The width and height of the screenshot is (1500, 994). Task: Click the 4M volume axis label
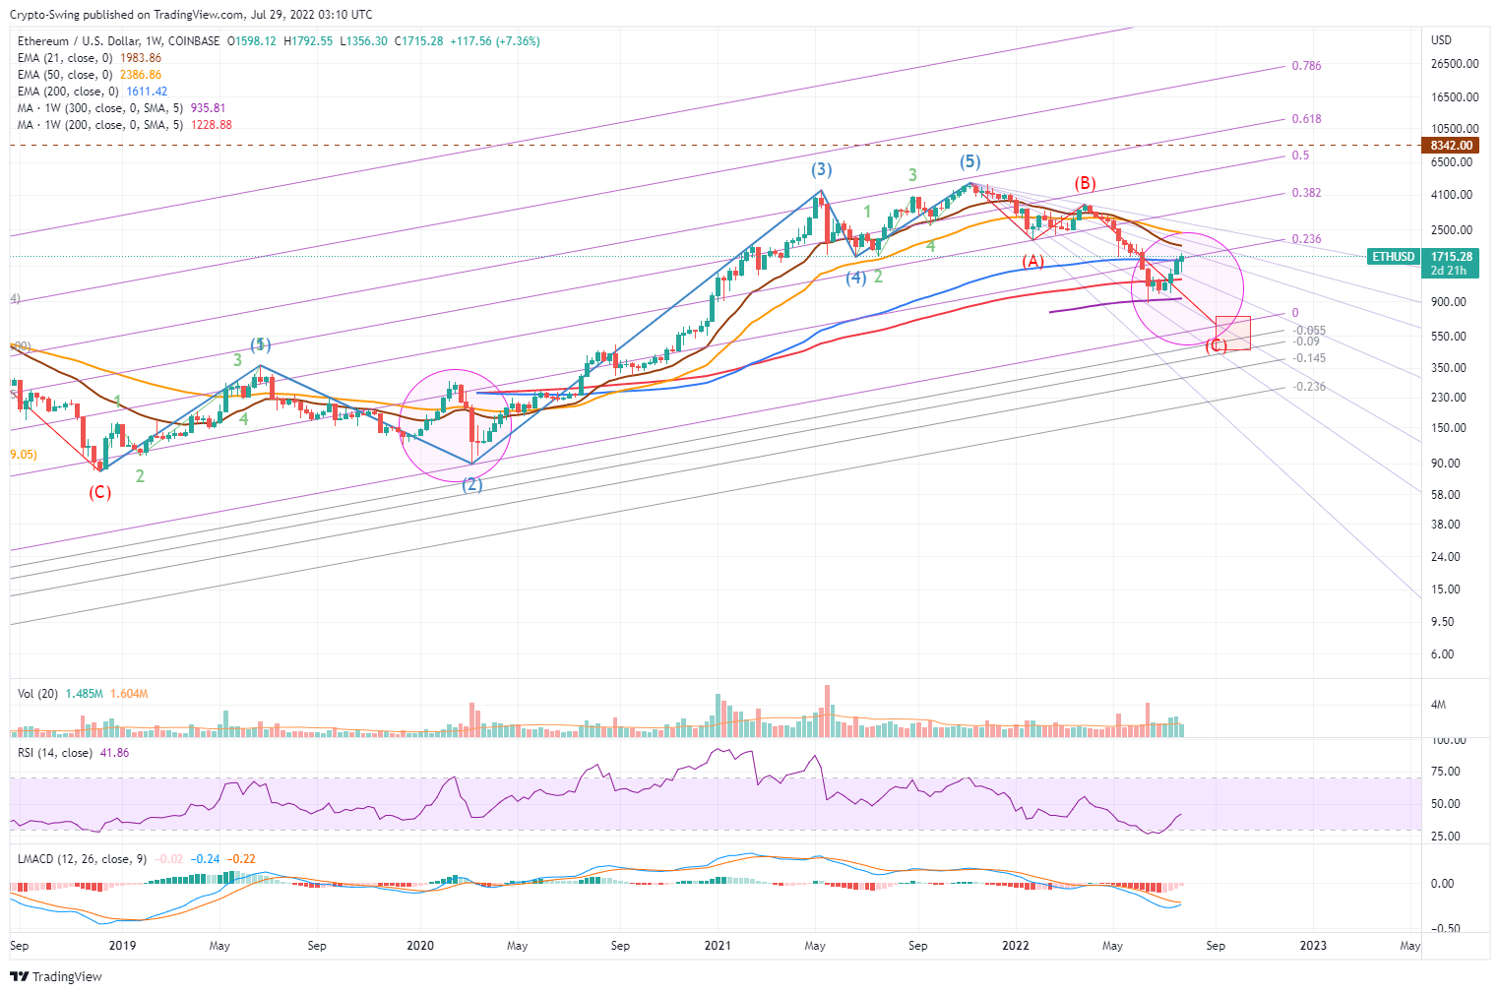1439,705
